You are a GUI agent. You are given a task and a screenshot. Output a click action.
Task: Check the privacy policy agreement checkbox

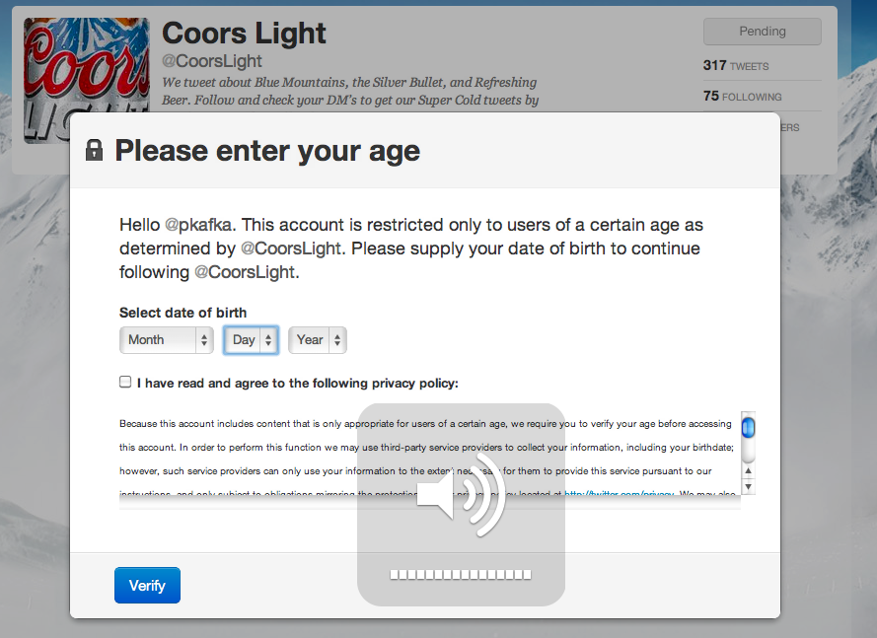click(x=125, y=382)
